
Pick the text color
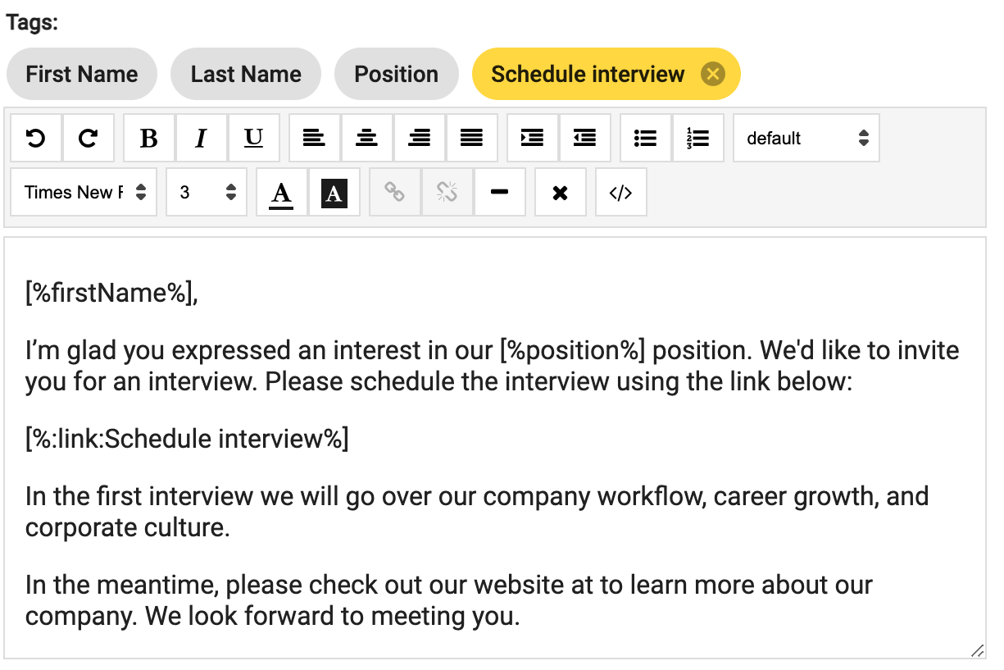[x=282, y=193]
